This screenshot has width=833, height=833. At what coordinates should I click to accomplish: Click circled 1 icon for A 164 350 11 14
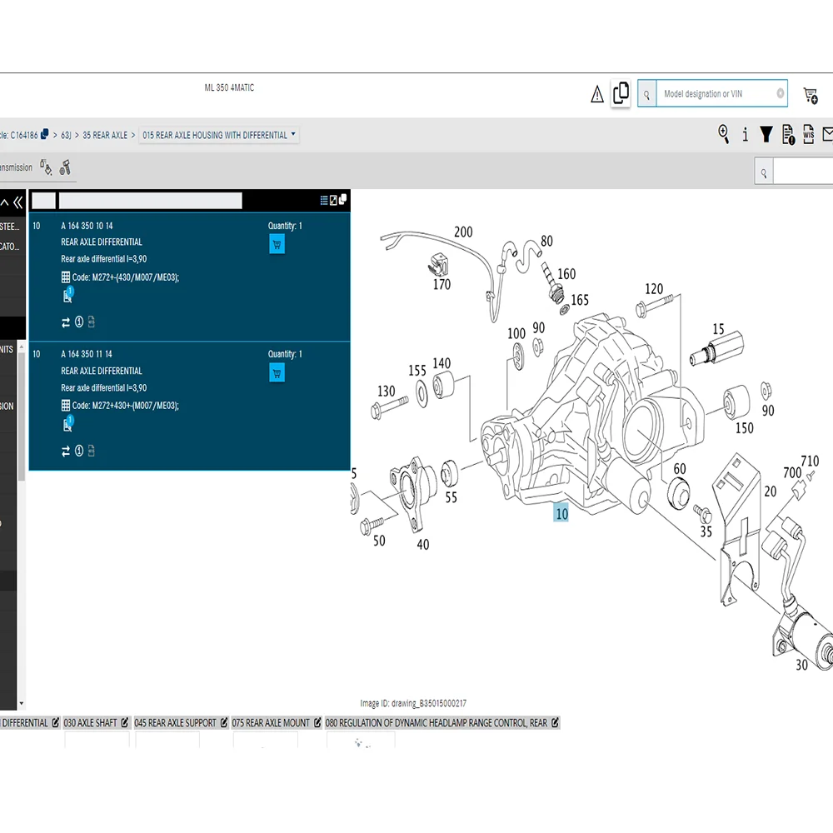(x=79, y=451)
